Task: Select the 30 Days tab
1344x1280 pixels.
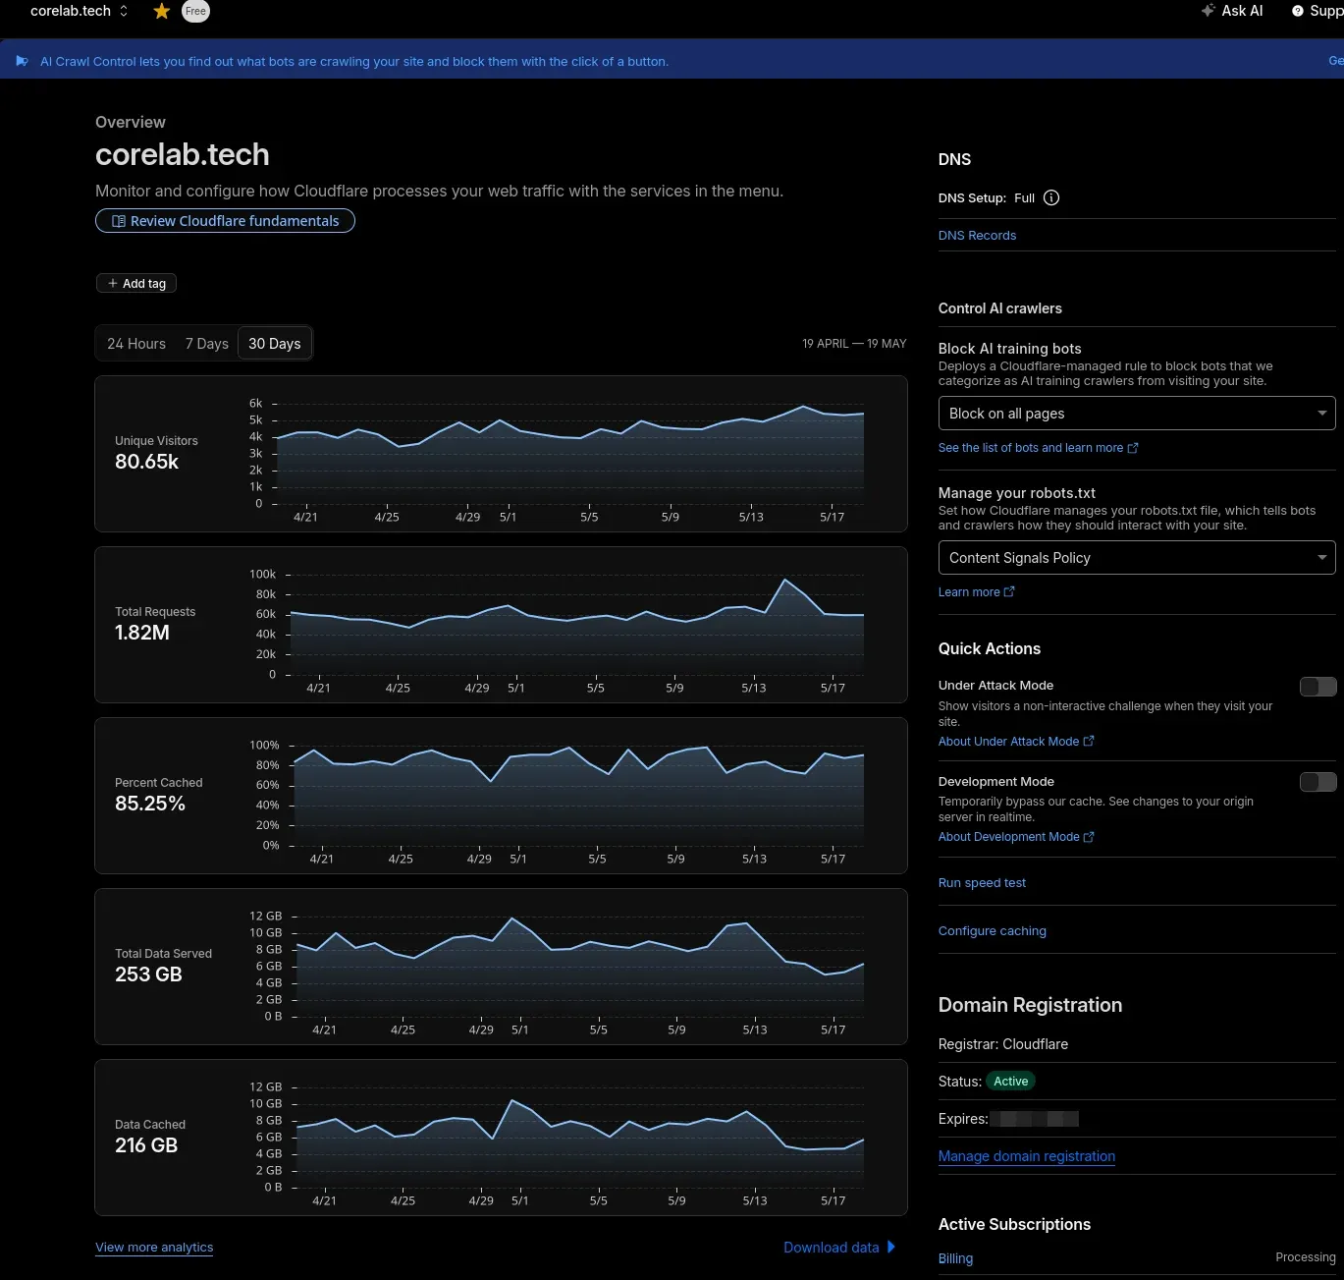Action: (275, 344)
